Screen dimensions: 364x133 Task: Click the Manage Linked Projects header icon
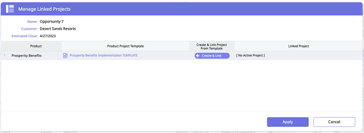tap(10, 9)
